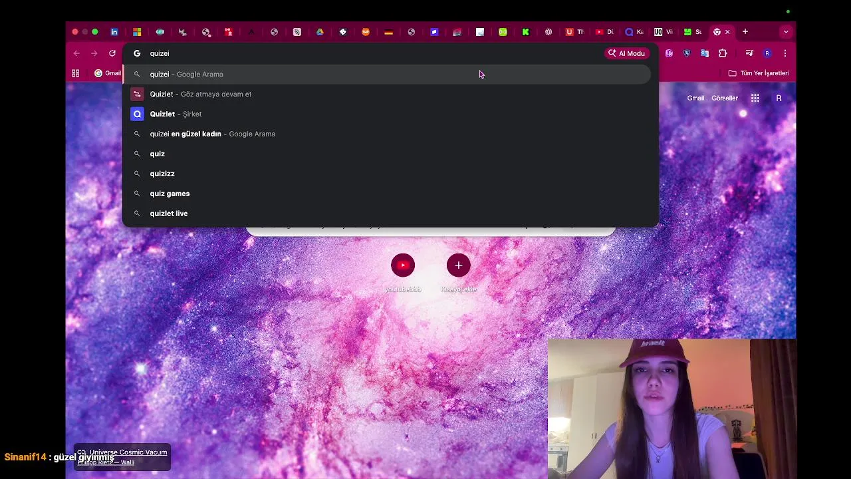The width and height of the screenshot is (851, 479).
Task: Go forward with the forward arrow
Action: (x=94, y=53)
